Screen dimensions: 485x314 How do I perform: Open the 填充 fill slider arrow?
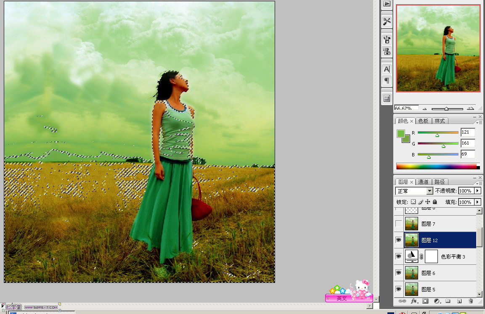click(478, 202)
